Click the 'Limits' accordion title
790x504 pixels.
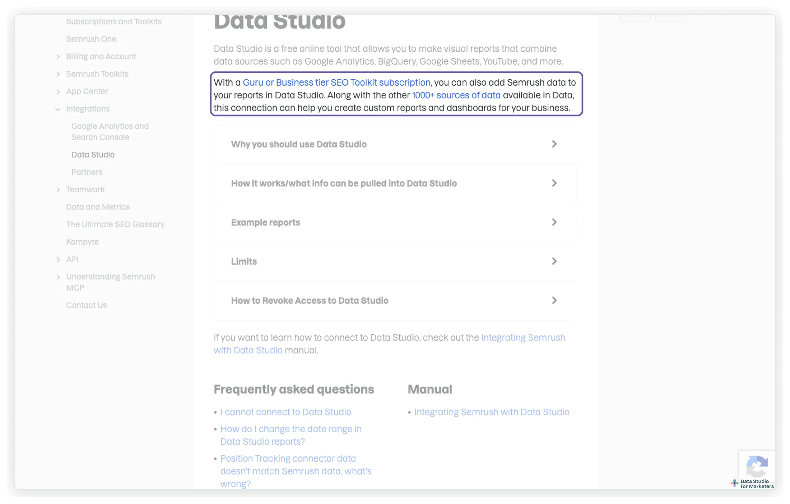(x=244, y=262)
